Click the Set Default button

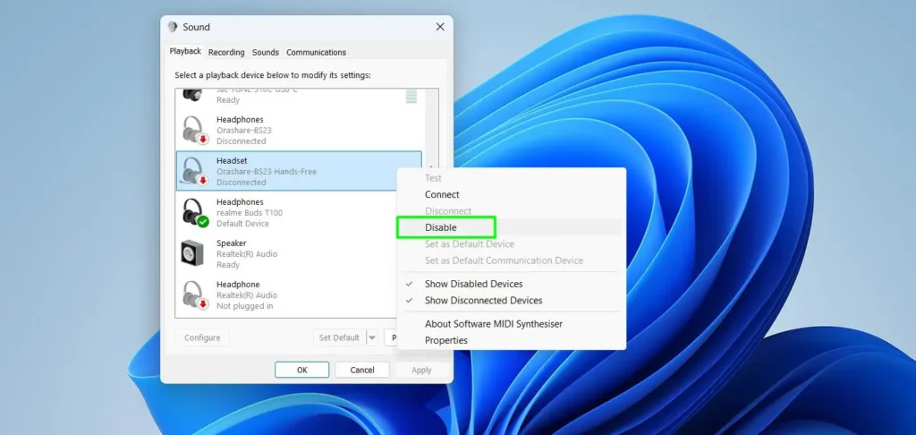(339, 337)
